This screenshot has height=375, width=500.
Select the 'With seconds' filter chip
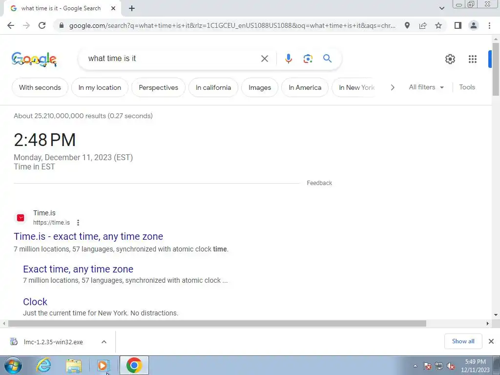(40, 88)
